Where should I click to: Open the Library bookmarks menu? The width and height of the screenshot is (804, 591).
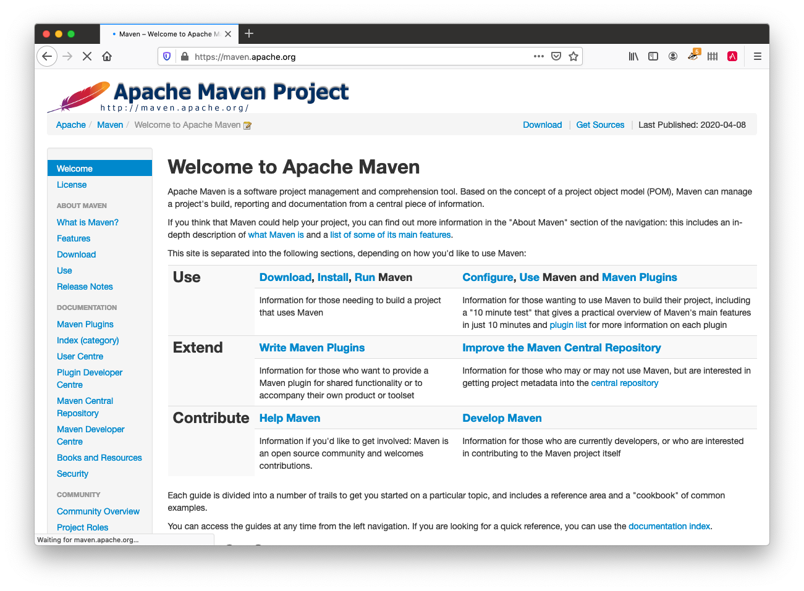633,56
